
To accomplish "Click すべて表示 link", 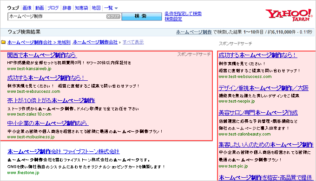I will tap(133, 42).
